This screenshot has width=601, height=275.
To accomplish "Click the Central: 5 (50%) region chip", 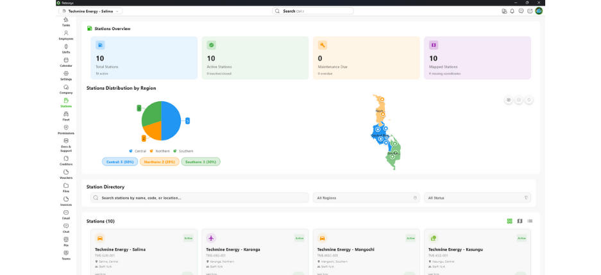I will (120, 162).
